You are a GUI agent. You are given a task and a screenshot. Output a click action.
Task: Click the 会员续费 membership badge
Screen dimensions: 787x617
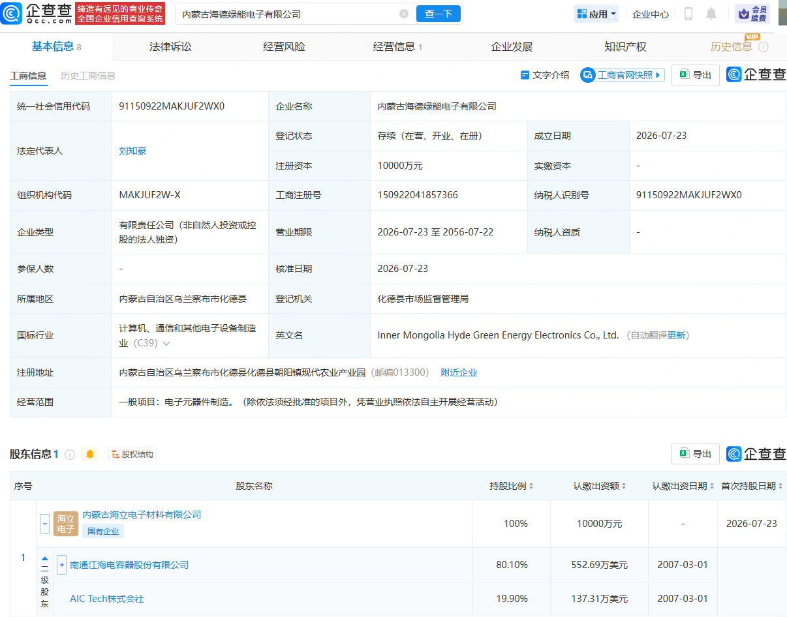pyautogui.click(x=752, y=14)
